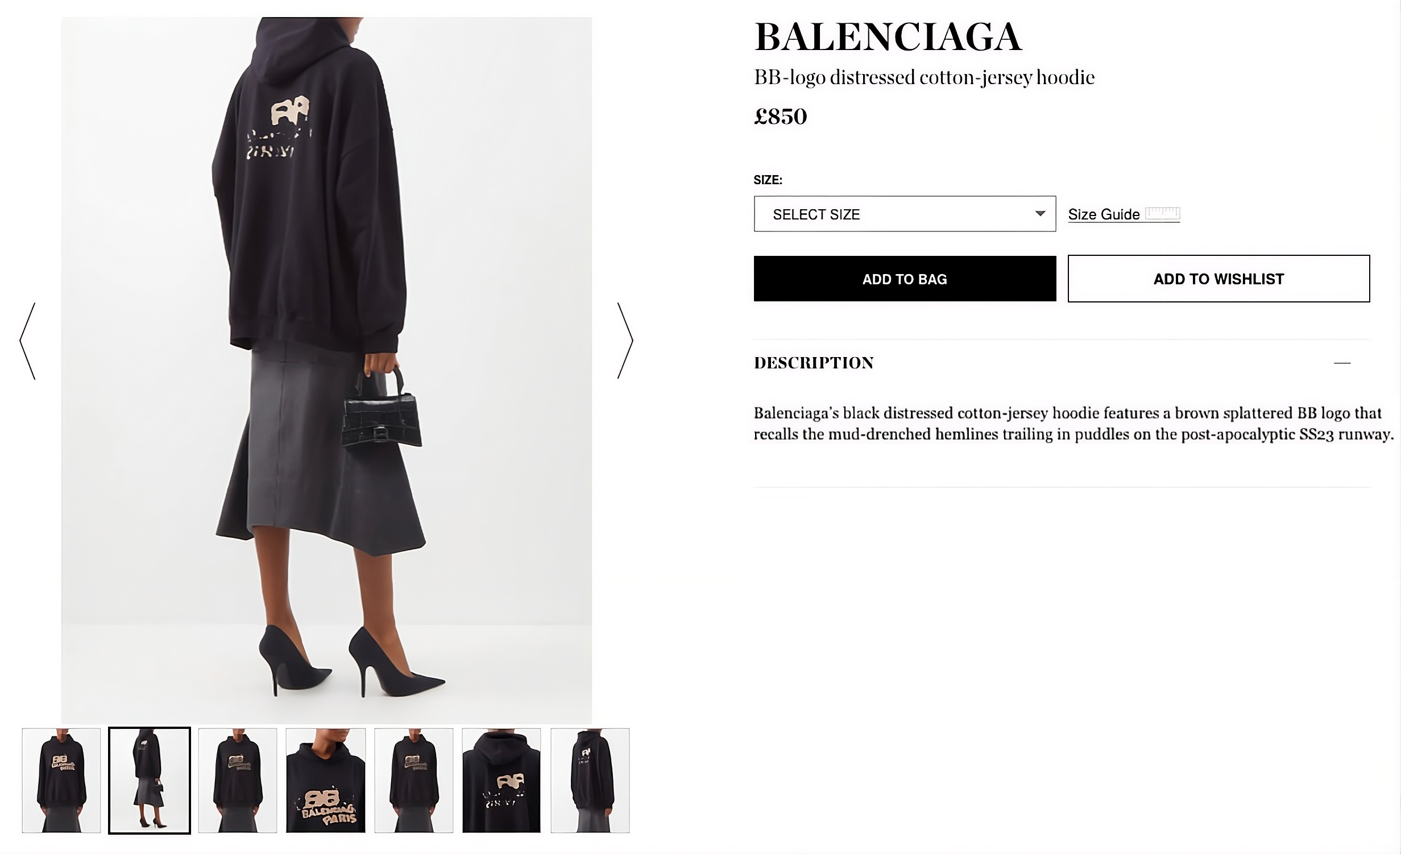Screen dimensions: 1401x854
Task: Click the Balenciaga brand heading
Action: (888, 36)
